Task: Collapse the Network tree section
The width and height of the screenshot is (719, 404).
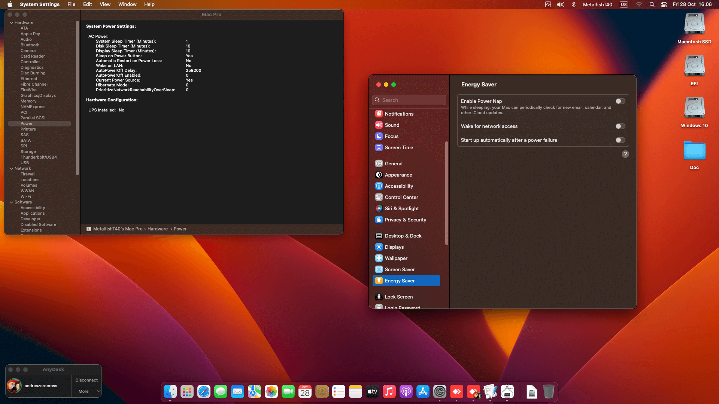Action: 11,169
